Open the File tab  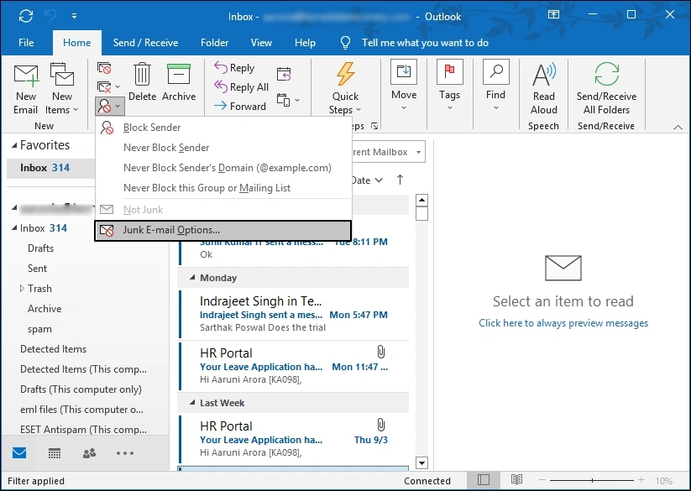pos(26,43)
